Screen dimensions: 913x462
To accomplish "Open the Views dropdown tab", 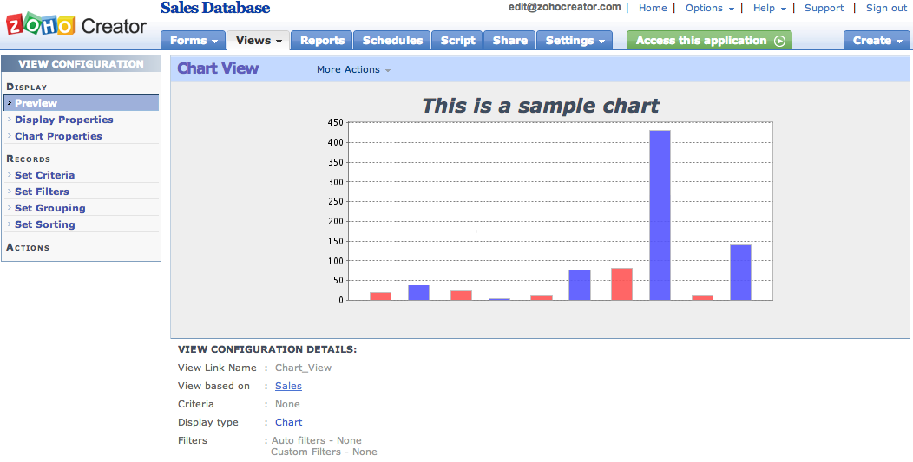I will tap(259, 40).
